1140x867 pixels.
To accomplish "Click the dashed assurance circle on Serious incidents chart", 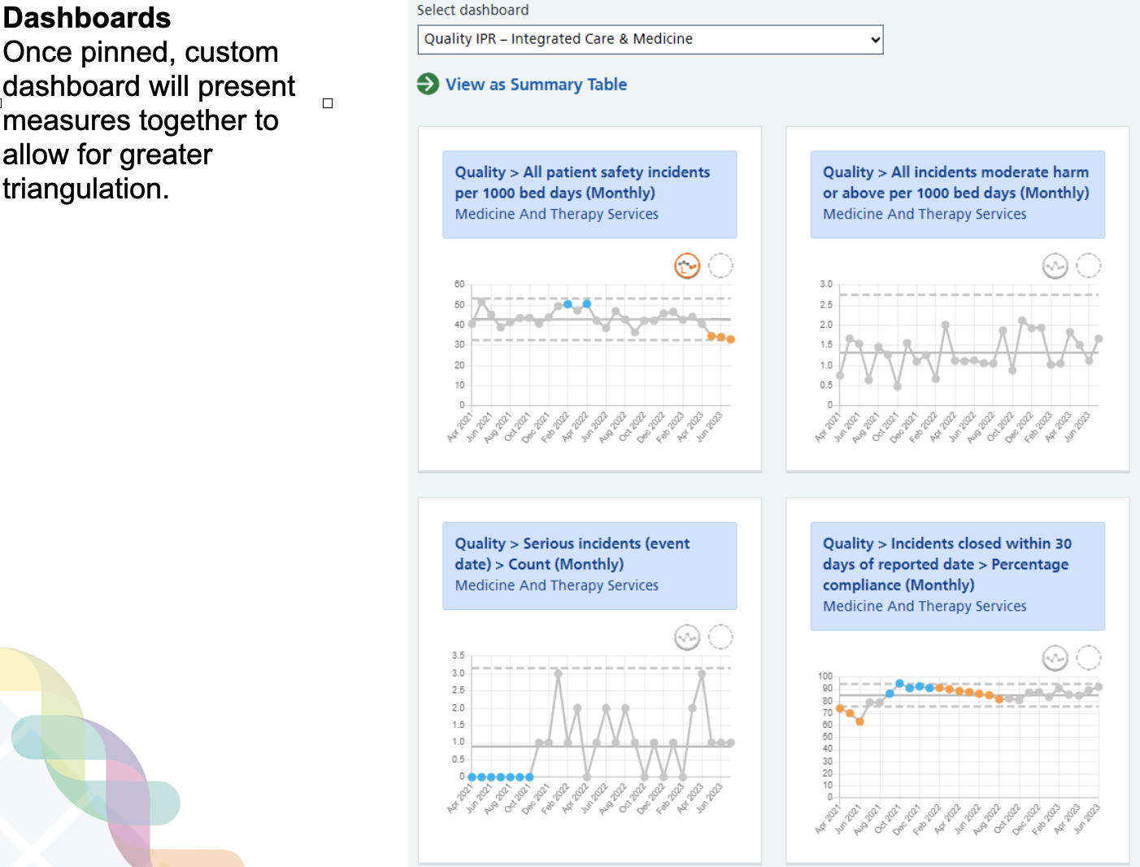I will (x=721, y=638).
